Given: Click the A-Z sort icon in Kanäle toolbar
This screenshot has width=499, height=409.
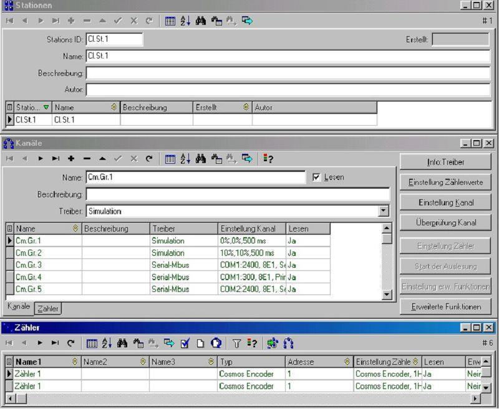Looking at the screenshot, I should pos(185,159).
